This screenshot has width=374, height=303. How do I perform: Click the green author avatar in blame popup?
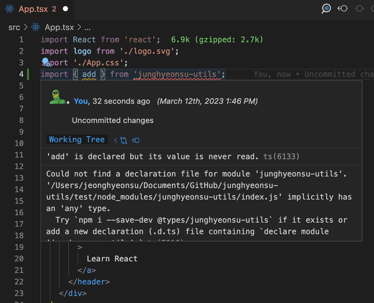coord(57,97)
